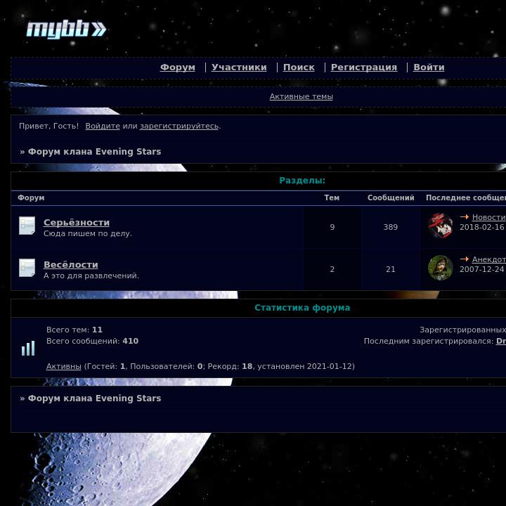Open avatar in Весёлости last post

click(440, 268)
